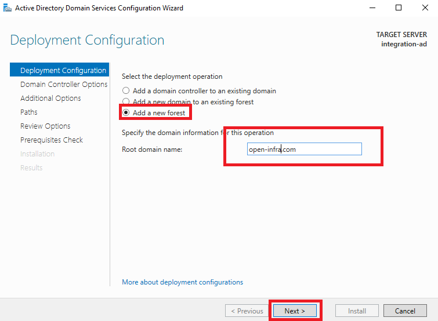Cancel the configuration wizard
438x321 pixels.
(405, 311)
